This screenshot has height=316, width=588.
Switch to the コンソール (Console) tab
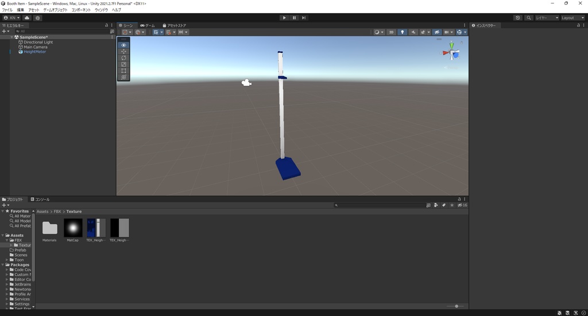40,199
